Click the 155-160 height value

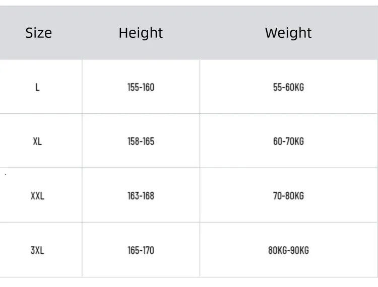point(141,87)
